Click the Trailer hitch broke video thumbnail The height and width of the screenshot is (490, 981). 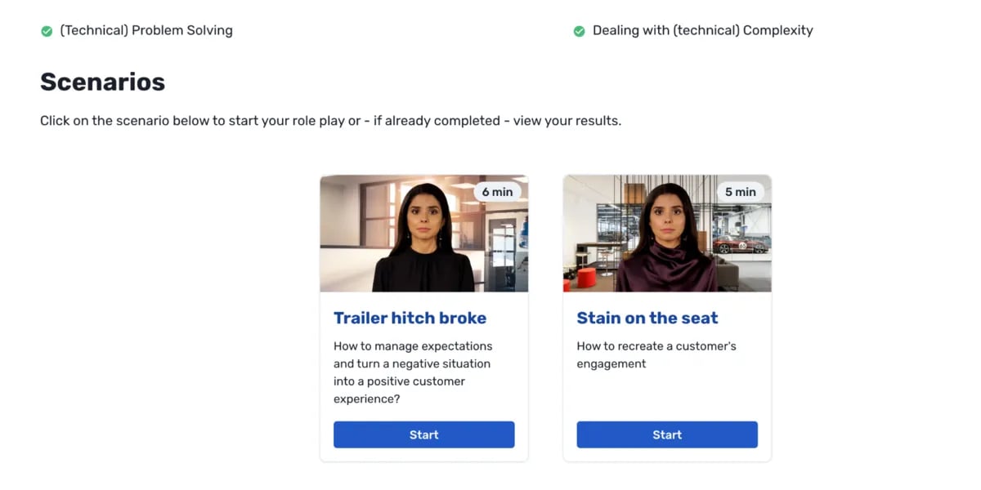point(423,234)
